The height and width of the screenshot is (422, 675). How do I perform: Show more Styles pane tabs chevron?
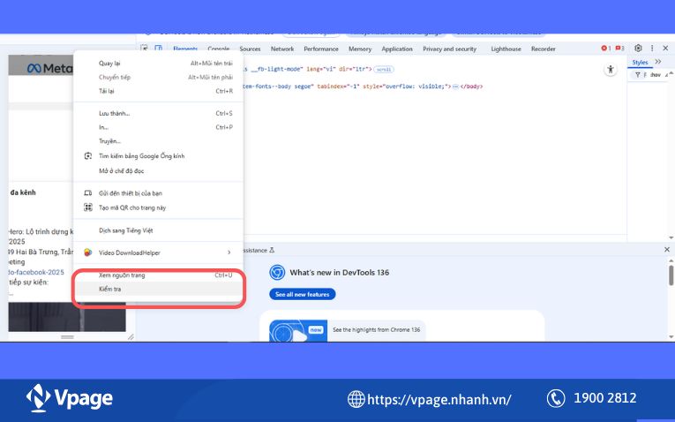click(658, 62)
